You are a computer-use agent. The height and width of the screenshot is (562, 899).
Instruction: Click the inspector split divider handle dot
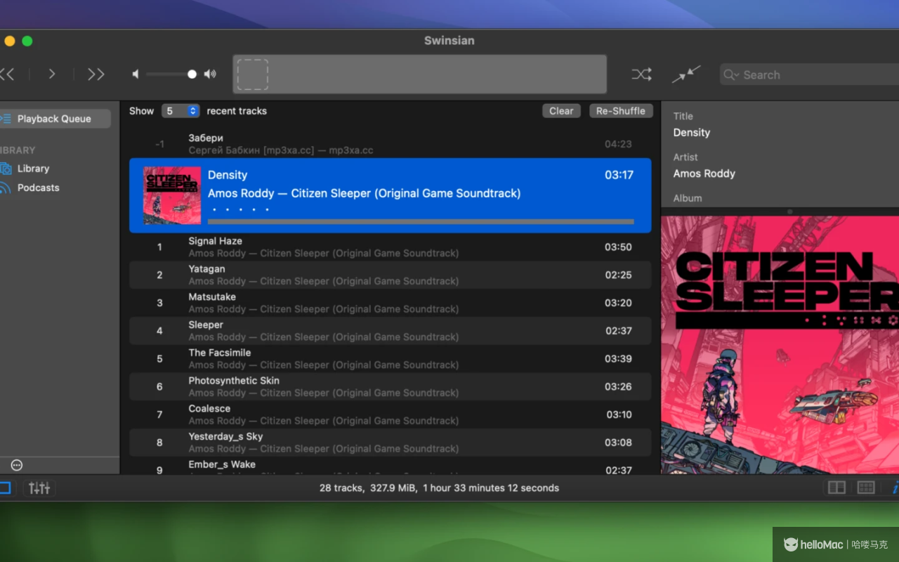point(790,211)
